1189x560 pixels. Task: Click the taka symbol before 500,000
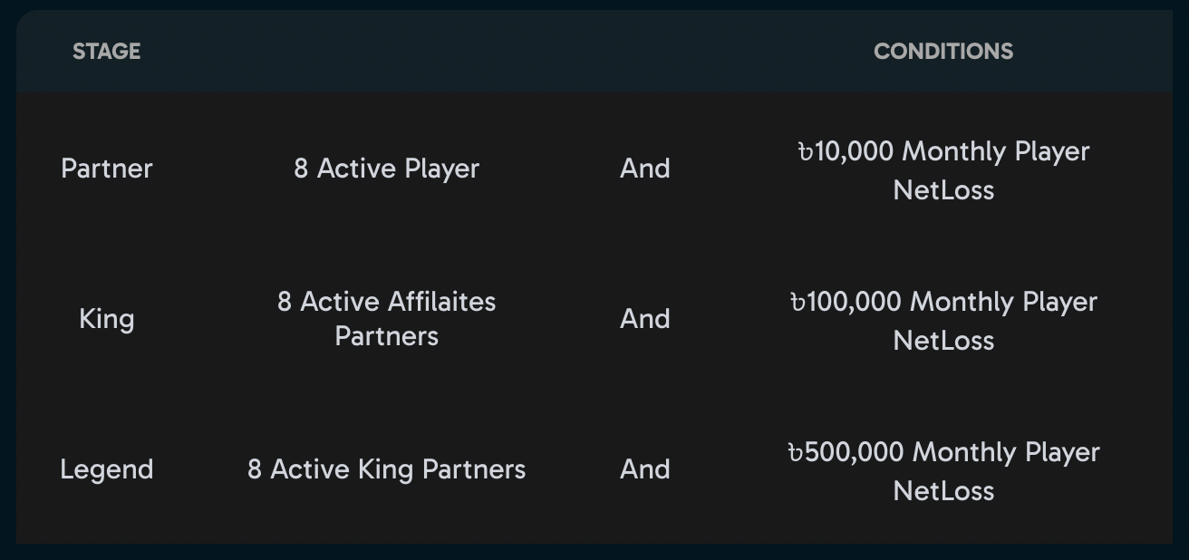pyautogui.click(x=795, y=453)
